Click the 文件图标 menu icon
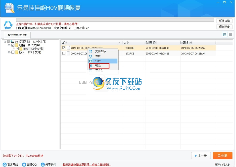The width and height of the screenshot is (236, 167). 91,51
